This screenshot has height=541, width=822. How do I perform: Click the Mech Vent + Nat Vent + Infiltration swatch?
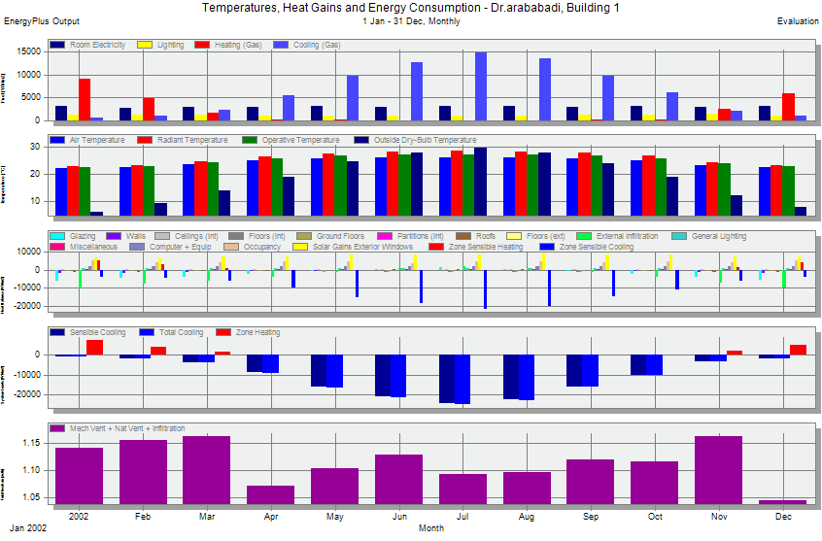coord(57,428)
